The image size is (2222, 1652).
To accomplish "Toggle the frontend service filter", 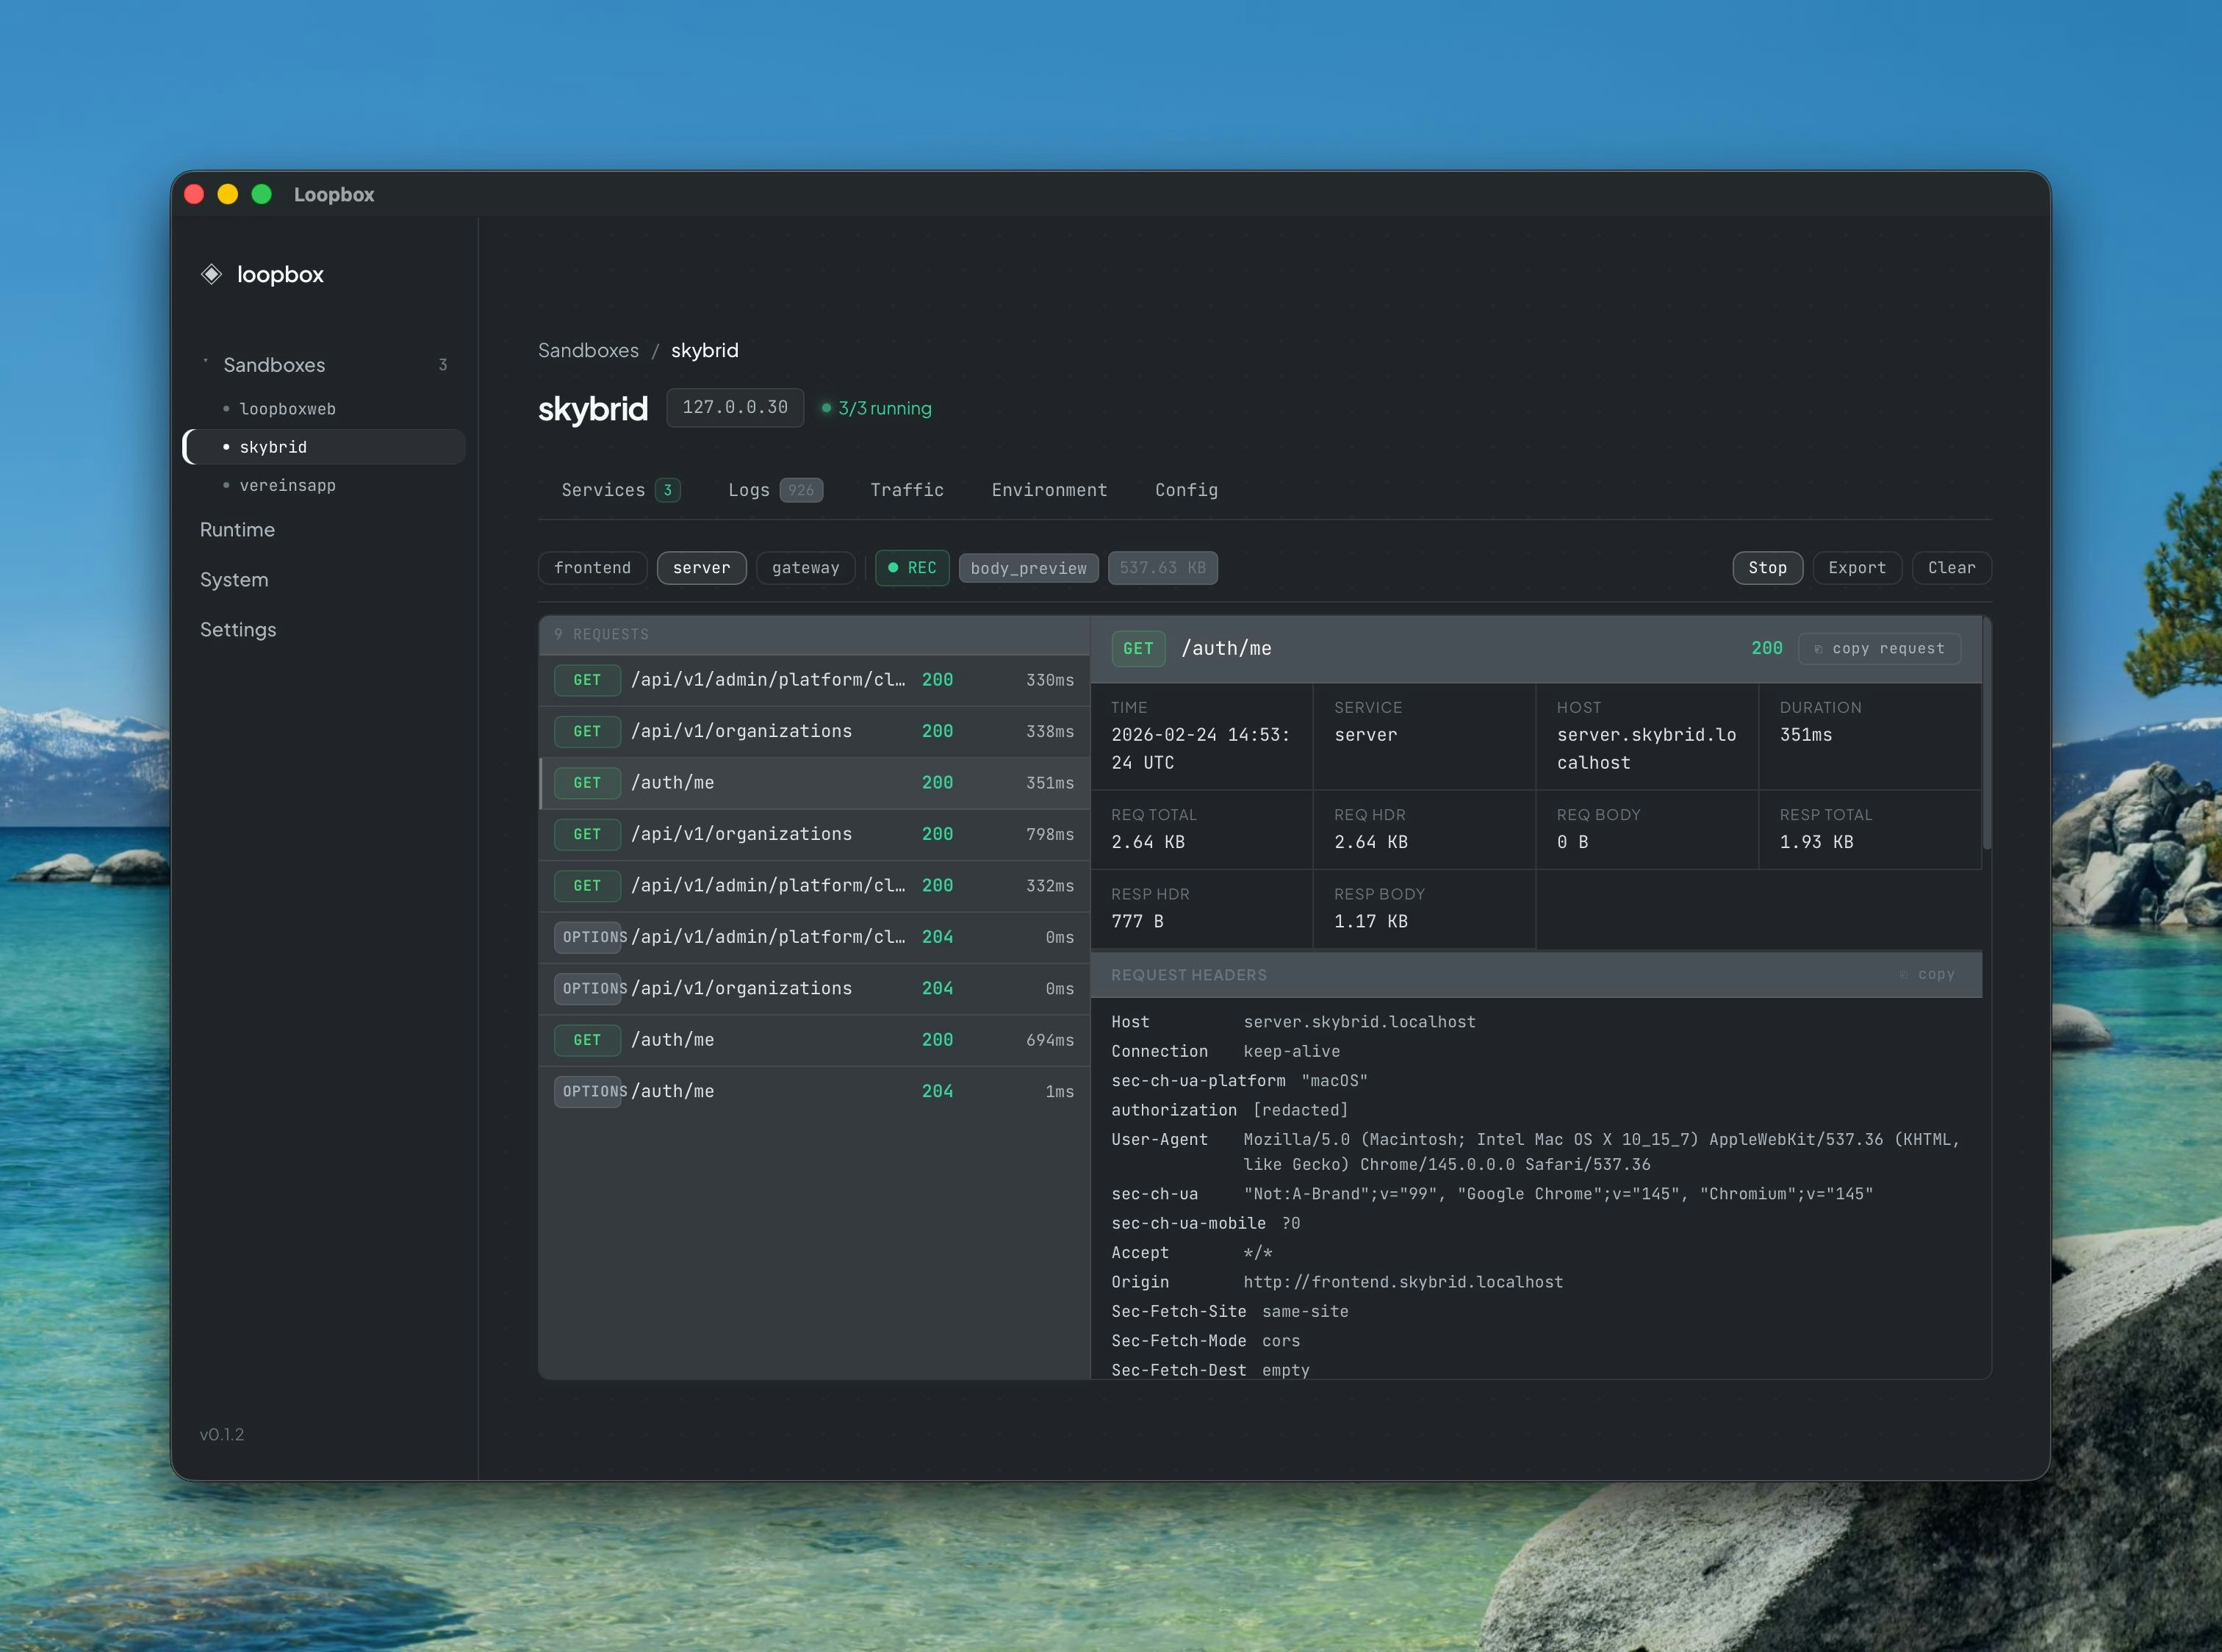I will 593,567.
